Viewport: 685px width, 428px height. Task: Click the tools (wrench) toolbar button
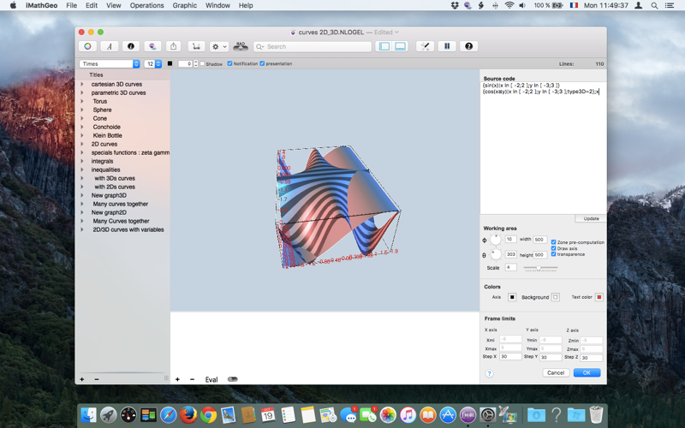pyautogui.click(x=425, y=46)
